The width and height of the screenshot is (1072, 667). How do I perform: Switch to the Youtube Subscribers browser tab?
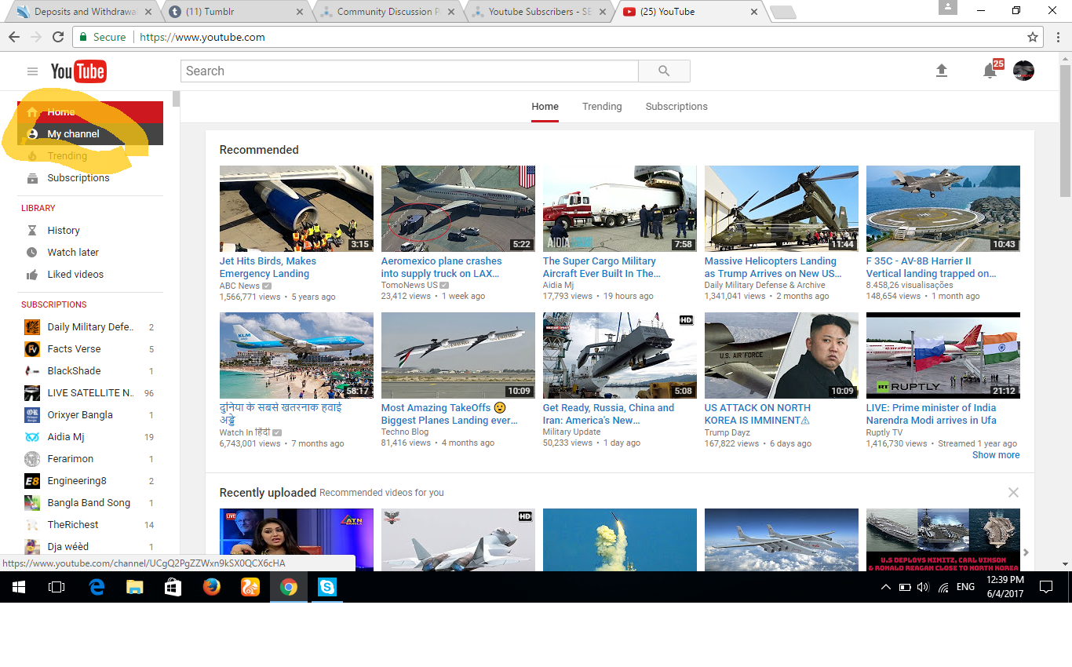click(x=538, y=12)
